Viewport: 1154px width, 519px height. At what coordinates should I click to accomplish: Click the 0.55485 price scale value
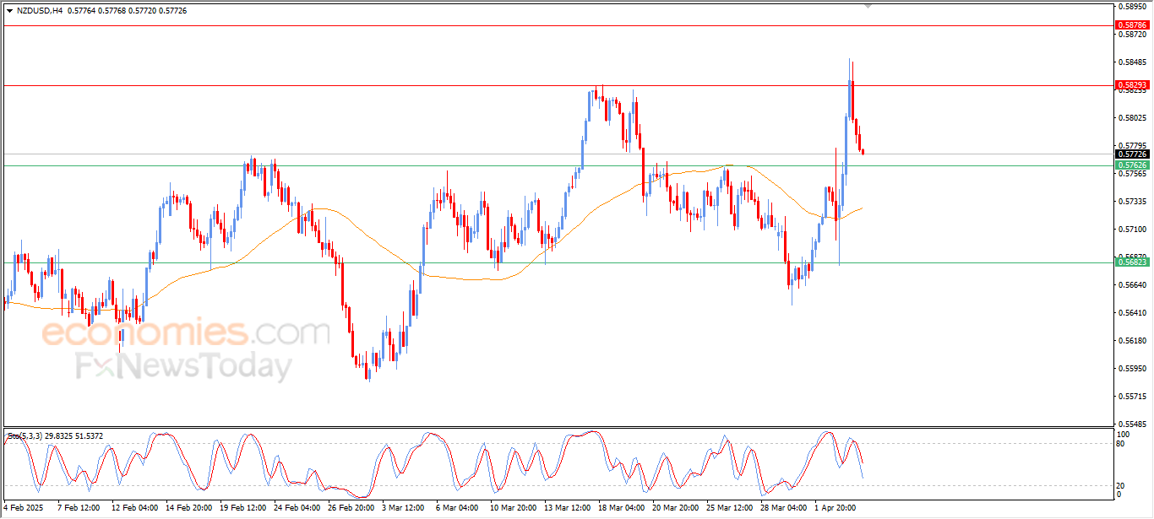tap(1132, 424)
